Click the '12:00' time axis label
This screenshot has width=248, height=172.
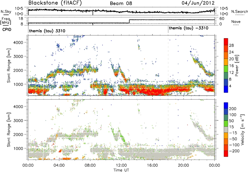(x=121, y=165)
